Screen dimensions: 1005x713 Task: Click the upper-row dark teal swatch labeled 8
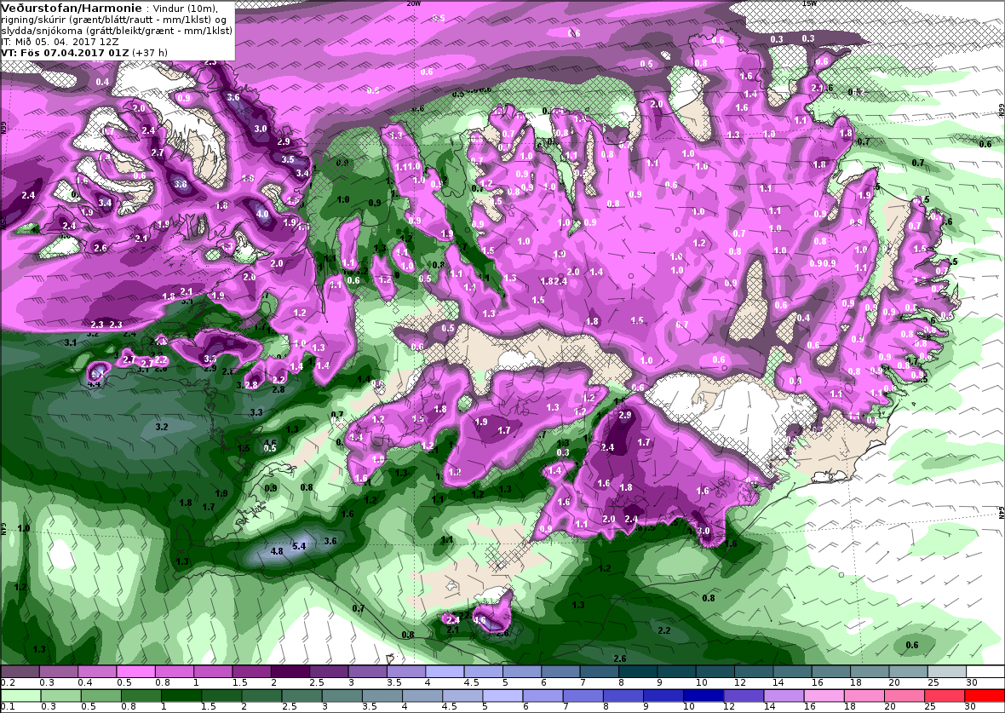point(639,670)
